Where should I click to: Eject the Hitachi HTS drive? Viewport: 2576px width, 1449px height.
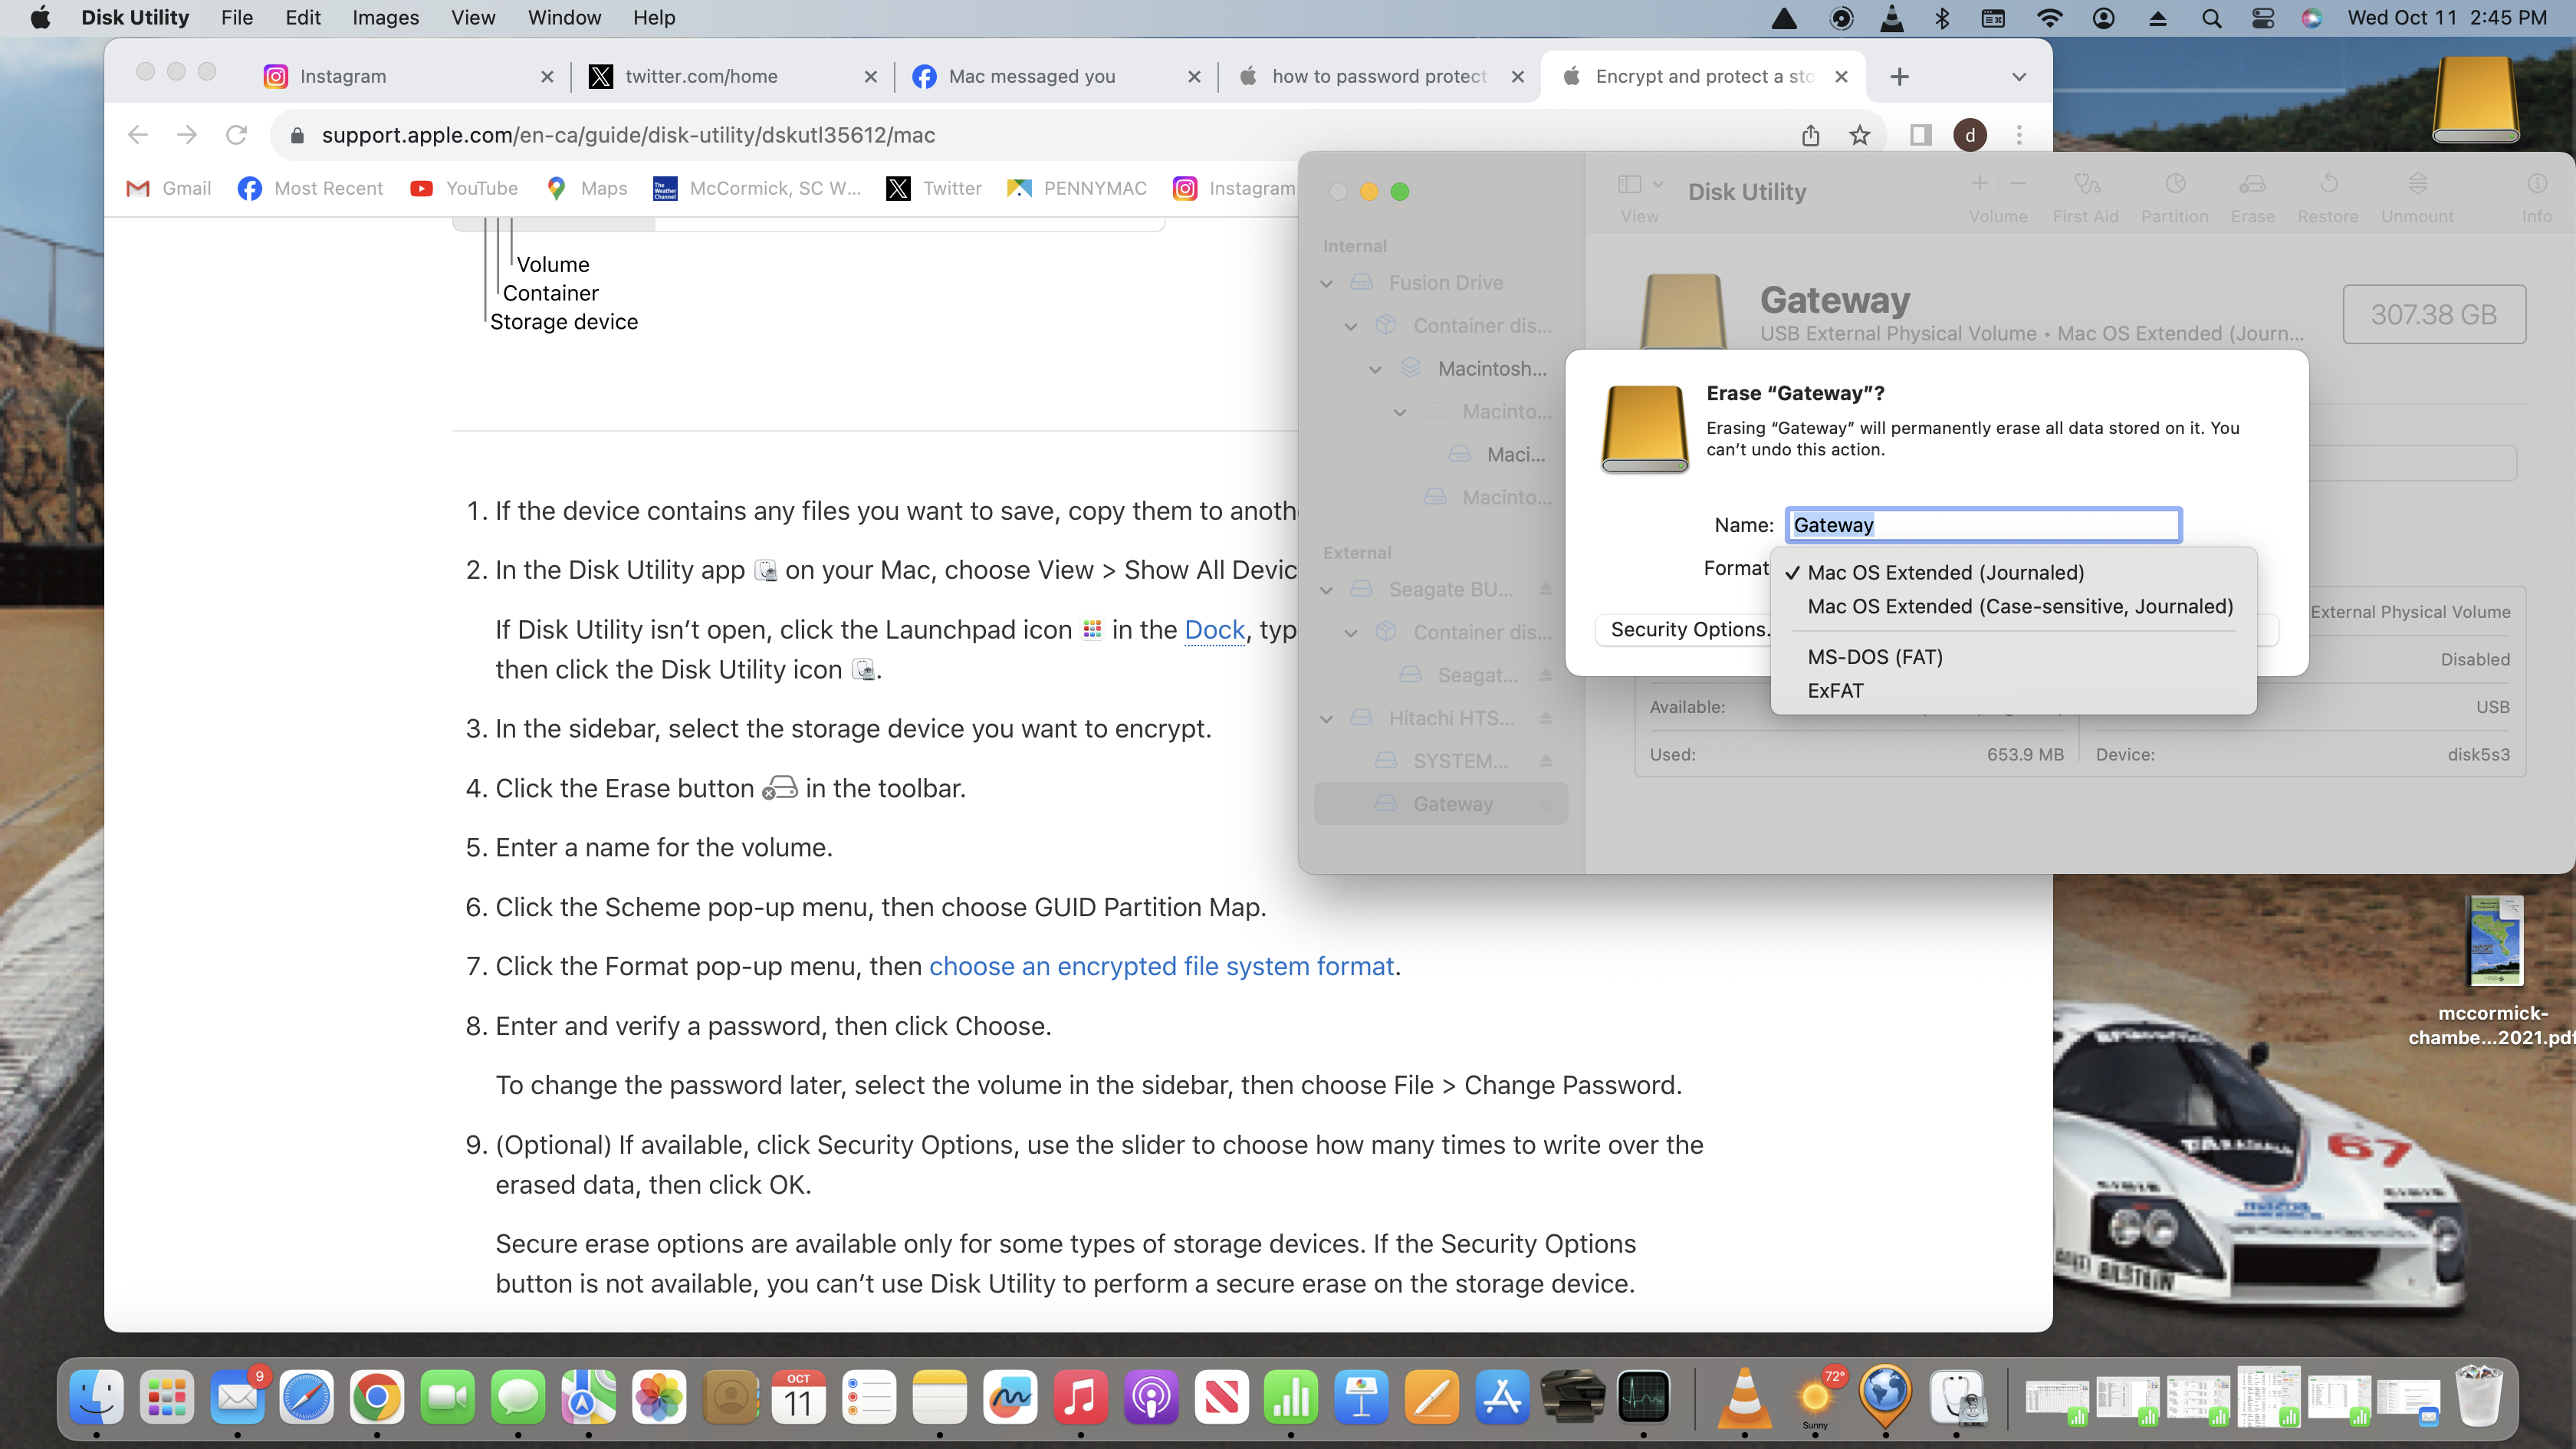(1546, 718)
